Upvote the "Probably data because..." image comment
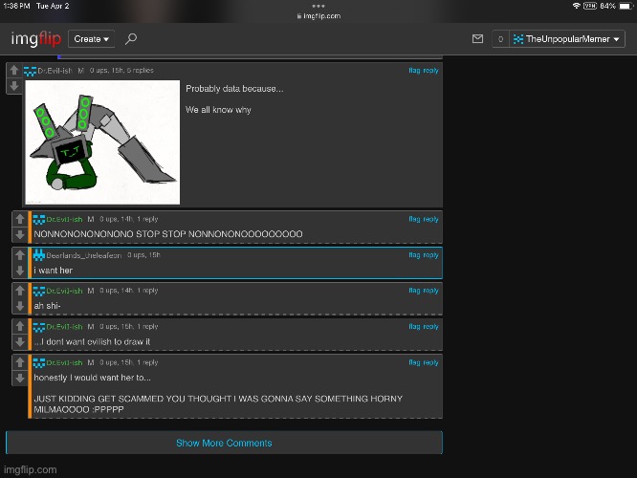Viewport: 637px width, 478px height. 13,71
